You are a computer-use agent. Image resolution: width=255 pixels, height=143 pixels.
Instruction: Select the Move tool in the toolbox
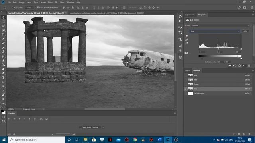(x=3, y=17)
